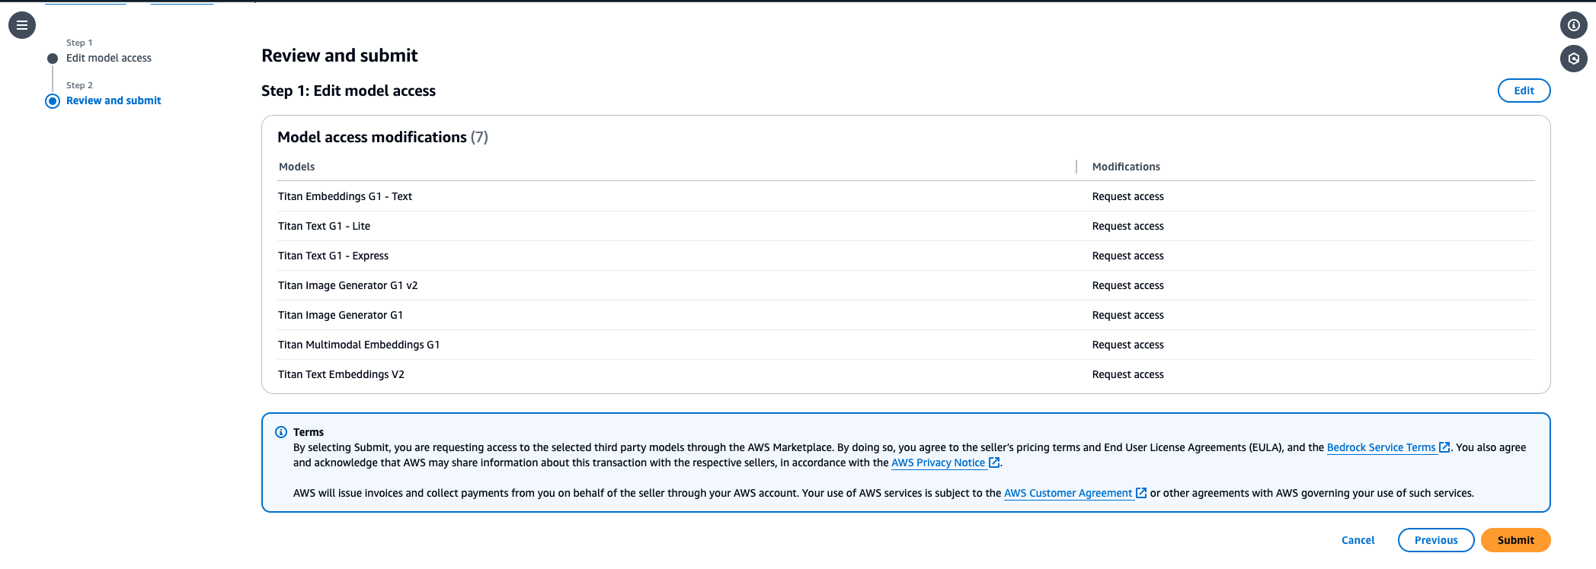Submit the model access request

pos(1515,540)
